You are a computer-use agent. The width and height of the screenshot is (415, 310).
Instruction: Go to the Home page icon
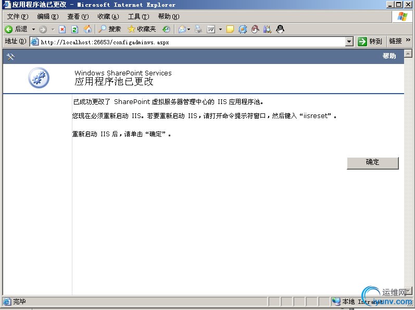87,29
